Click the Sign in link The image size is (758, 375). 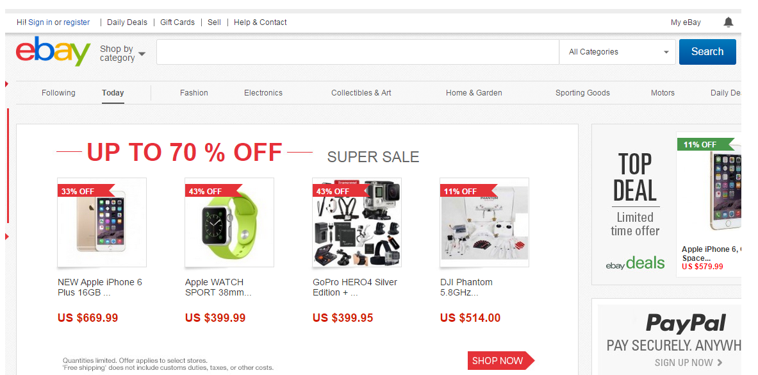(40, 22)
